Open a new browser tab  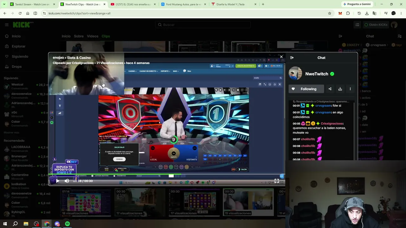[x=263, y=4]
